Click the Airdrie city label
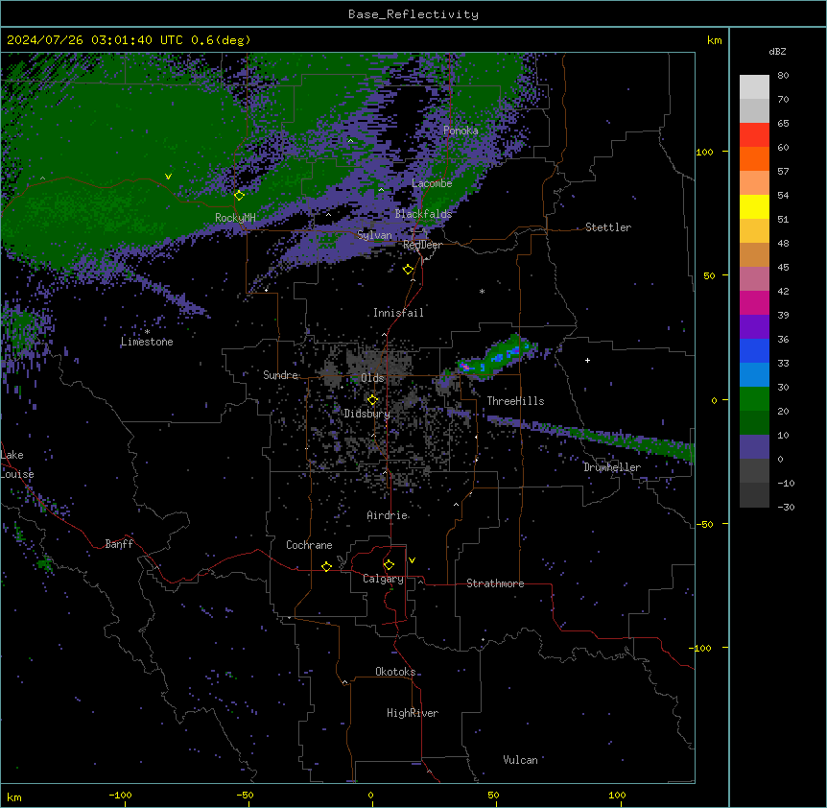 point(388,515)
